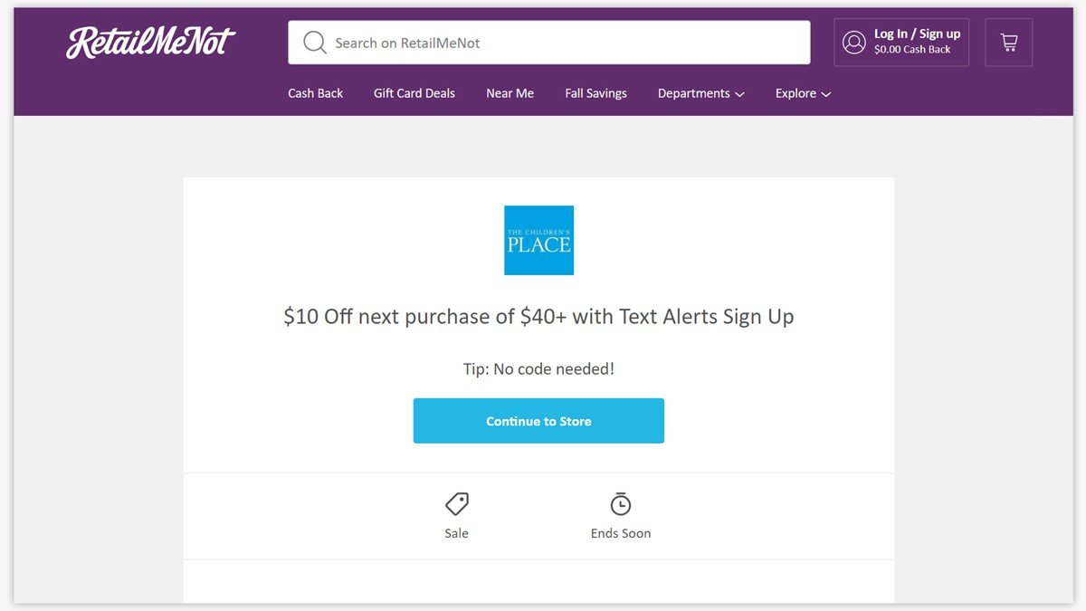Select the Sale tag icon

click(456, 504)
